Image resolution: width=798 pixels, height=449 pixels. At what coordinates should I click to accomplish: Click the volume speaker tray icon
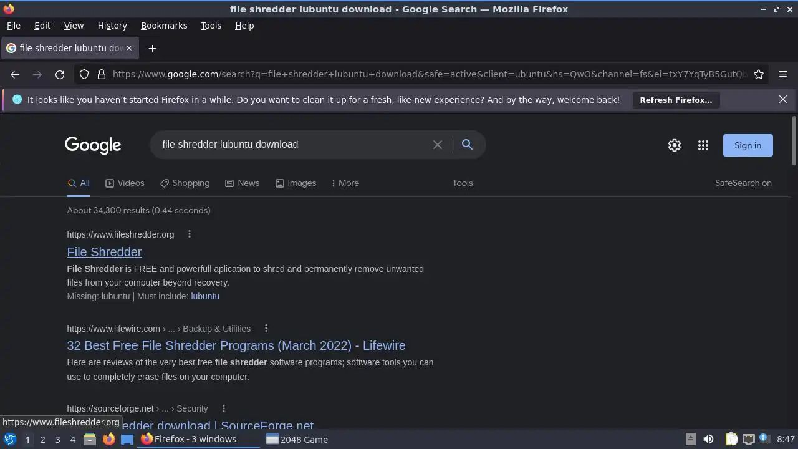pyautogui.click(x=708, y=439)
